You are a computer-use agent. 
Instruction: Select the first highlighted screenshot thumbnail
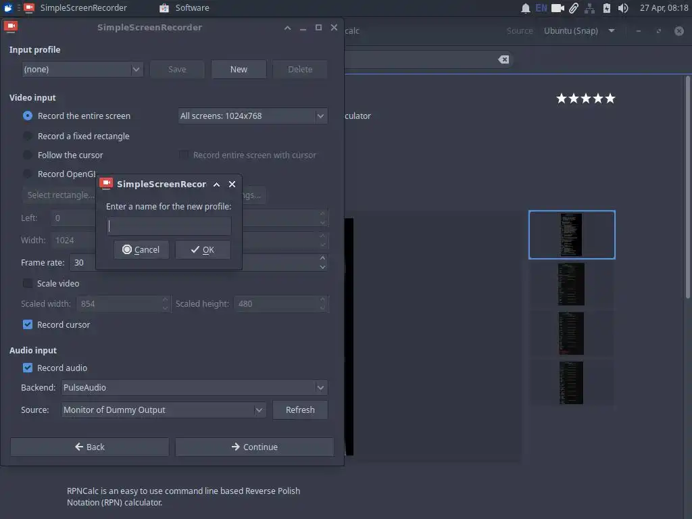pos(572,234)
